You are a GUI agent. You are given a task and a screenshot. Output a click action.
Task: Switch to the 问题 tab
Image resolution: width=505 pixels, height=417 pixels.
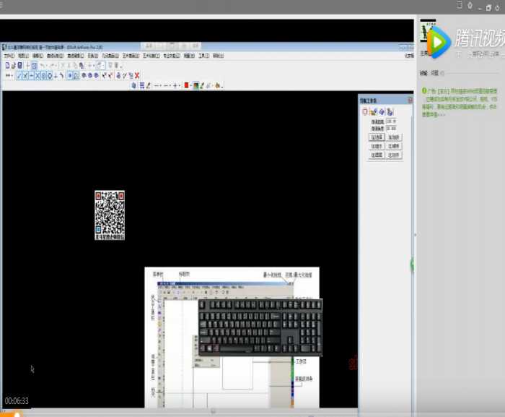click(x=435, y=73)
